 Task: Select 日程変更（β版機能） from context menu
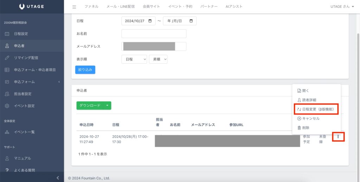[316, 109]
